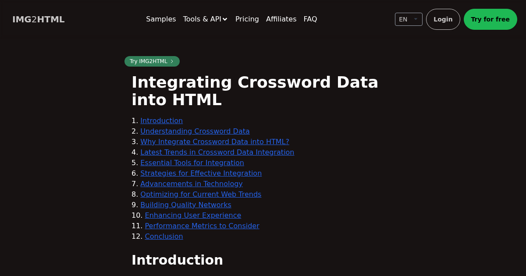Click the Try for free button
526x276 pixels.
490,19
